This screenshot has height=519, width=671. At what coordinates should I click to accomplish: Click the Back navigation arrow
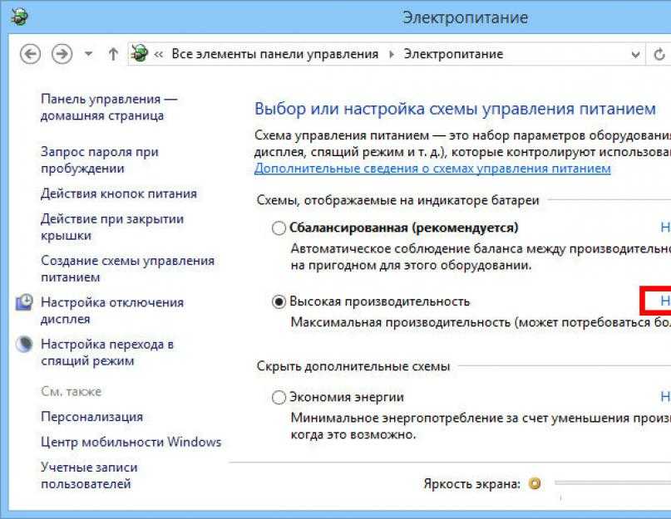31,54
